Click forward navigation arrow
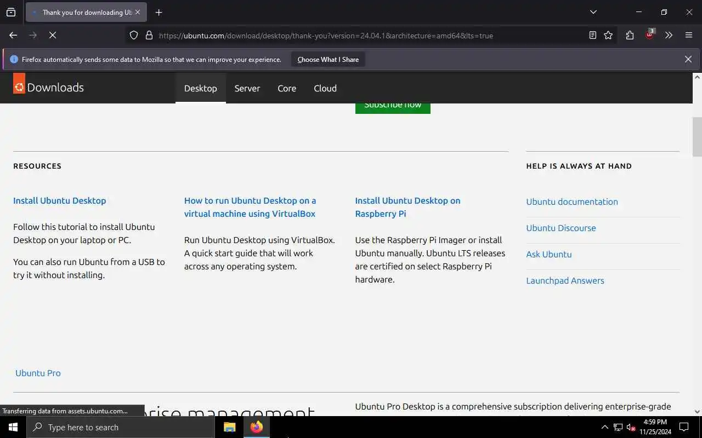The height and width of the screenshot is (438, 702). 33,35
